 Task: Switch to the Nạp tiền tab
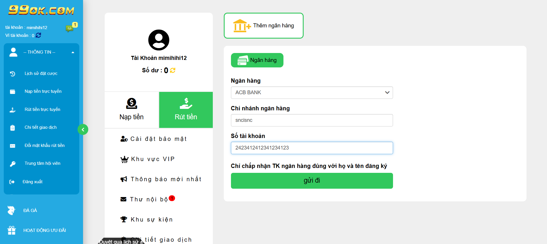pyautogui.click(x=131, y=110)
